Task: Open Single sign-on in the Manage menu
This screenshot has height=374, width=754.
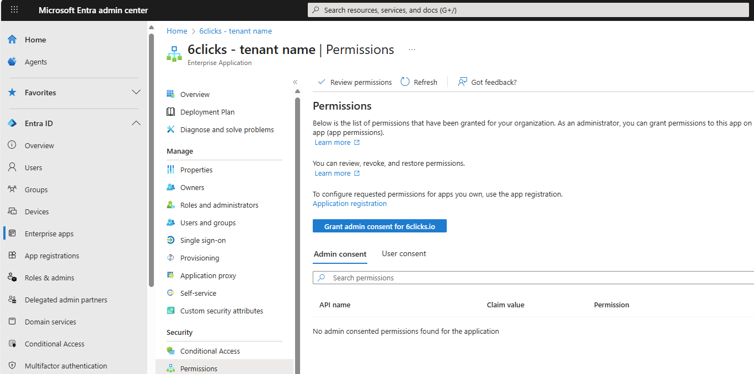Action: [x=202, y=241]
